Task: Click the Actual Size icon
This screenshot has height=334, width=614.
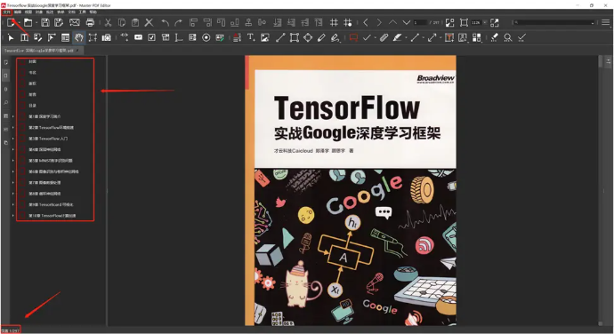Action: pos(464,23)
